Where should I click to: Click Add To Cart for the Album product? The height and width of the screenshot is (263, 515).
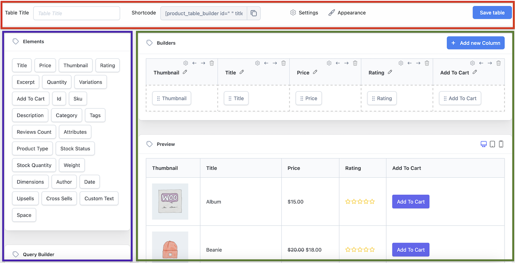click(411, 202)
